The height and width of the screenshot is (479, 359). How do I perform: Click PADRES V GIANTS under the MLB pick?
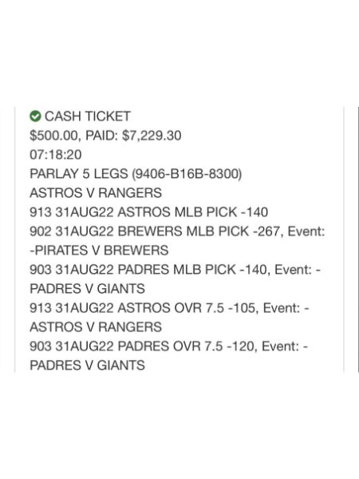(87, 289)
